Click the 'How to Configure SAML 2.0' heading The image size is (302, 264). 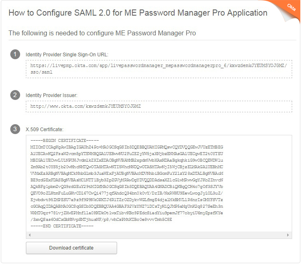pos(138,13)
